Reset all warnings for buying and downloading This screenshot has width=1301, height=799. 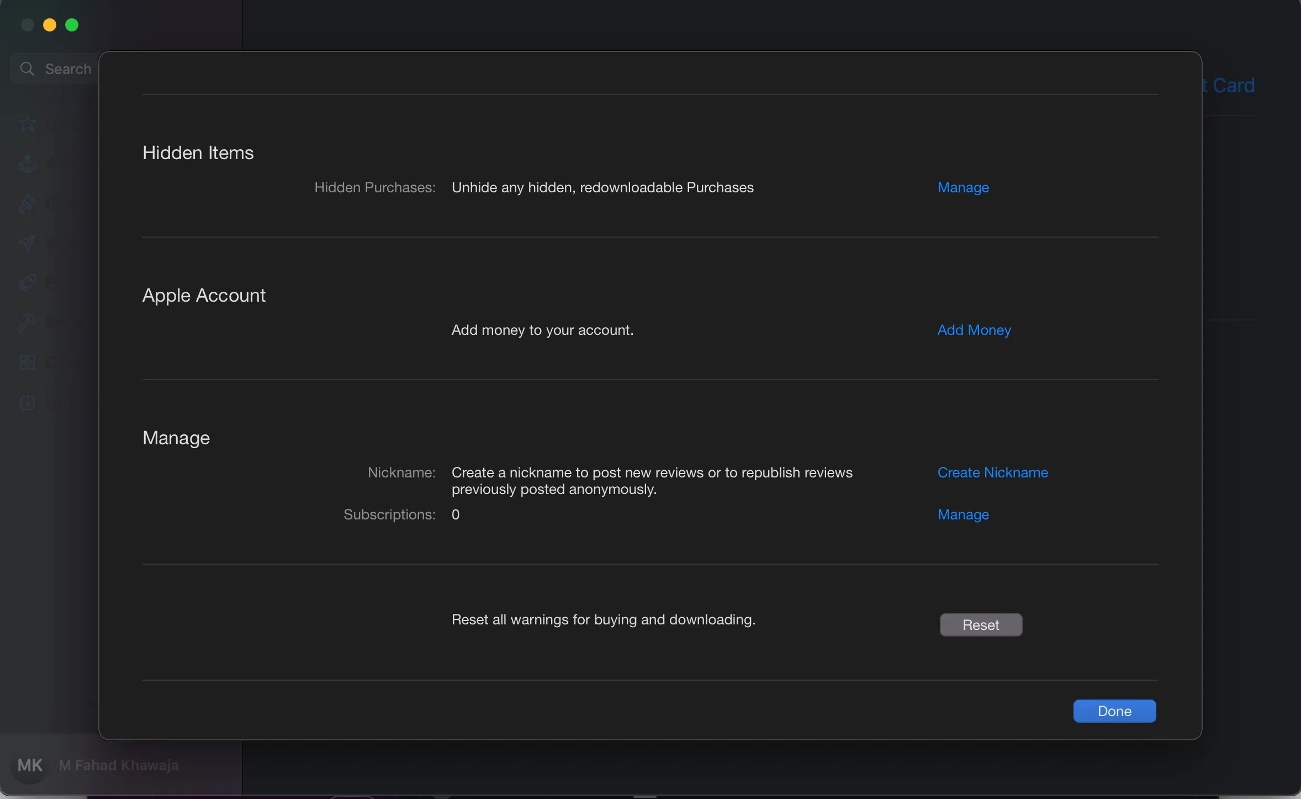[980, 624]
